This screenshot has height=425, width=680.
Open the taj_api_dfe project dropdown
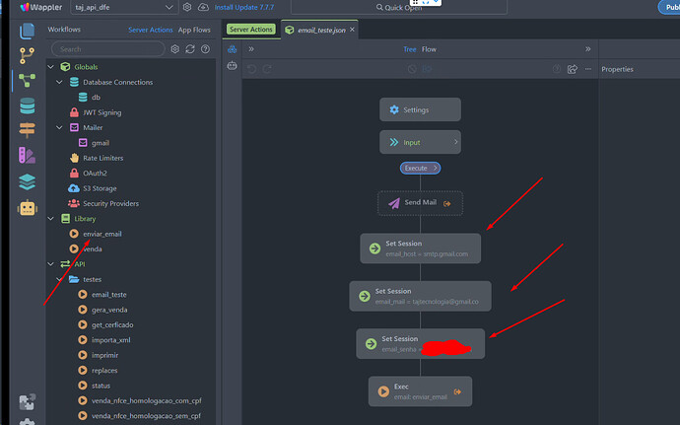(123, 7)
